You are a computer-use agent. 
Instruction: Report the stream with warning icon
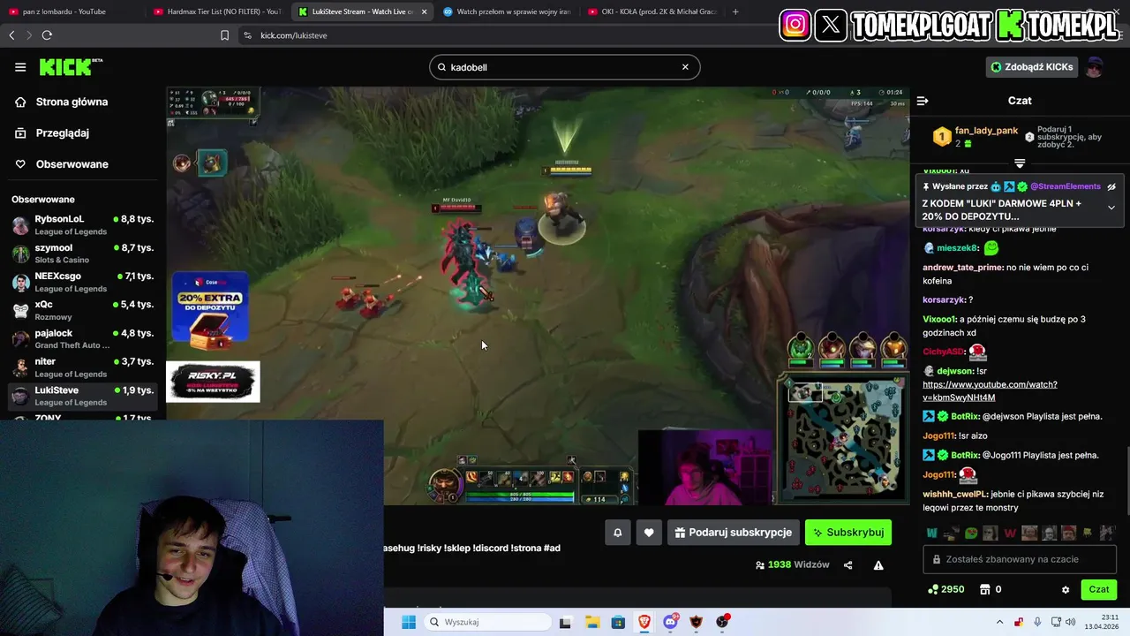(878, 565)
